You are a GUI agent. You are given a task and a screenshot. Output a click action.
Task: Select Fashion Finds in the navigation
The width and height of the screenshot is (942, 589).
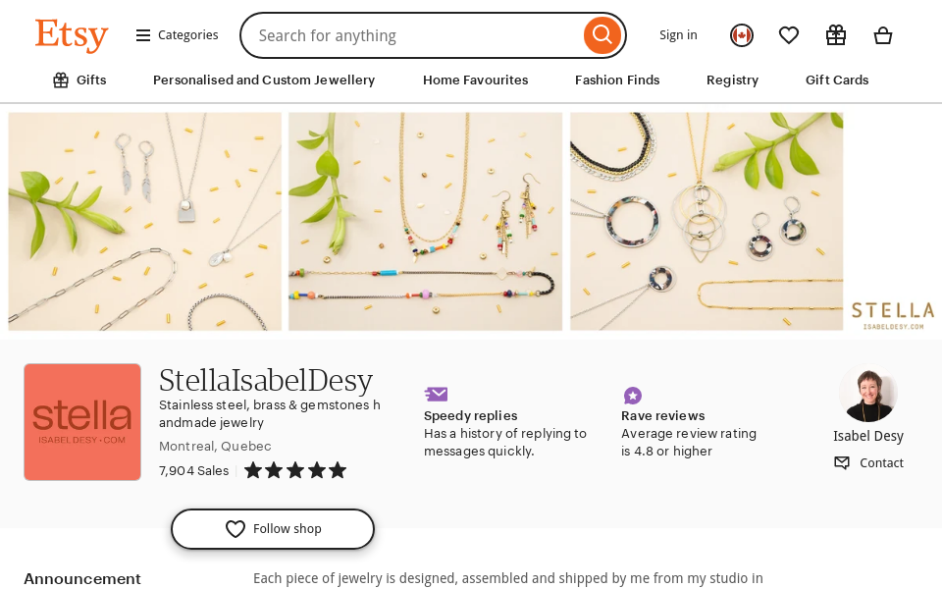click(616, 80)
